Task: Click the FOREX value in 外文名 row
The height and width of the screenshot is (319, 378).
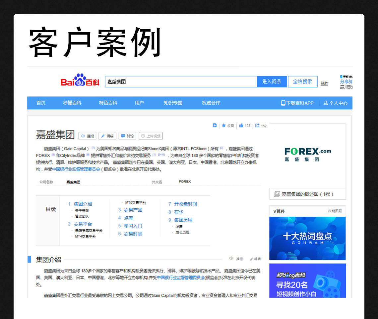Action: (185, 181)
